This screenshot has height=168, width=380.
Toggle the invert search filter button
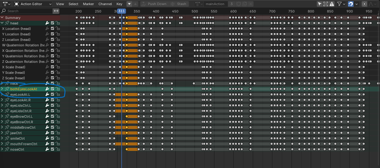point(56,11)
